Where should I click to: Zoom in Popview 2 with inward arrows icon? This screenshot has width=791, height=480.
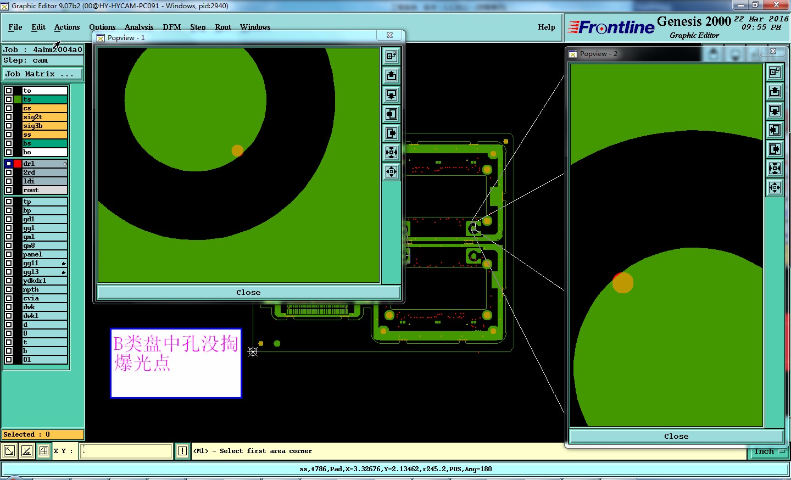click(x=775, y=168)
